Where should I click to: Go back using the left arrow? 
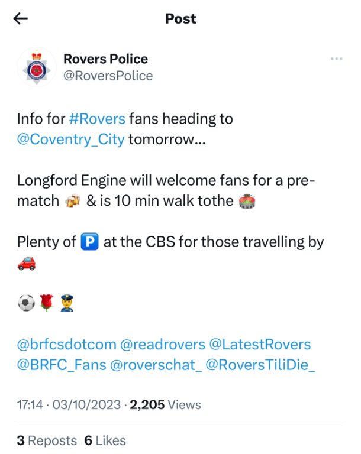[21, 19]
